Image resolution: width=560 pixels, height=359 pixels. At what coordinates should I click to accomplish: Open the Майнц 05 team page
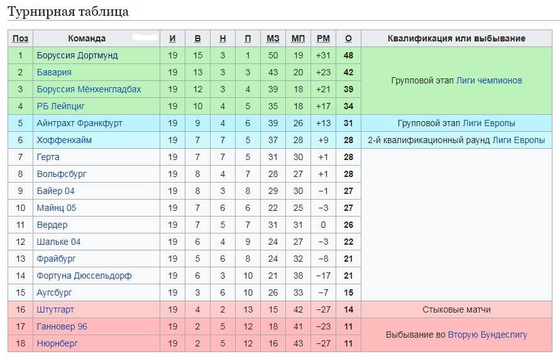pos(57,208)
